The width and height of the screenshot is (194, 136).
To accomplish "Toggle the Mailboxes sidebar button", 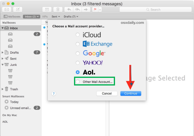I will [12, 16].
